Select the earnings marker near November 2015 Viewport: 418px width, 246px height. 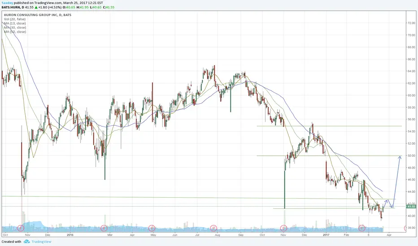[x=21, y=228]
